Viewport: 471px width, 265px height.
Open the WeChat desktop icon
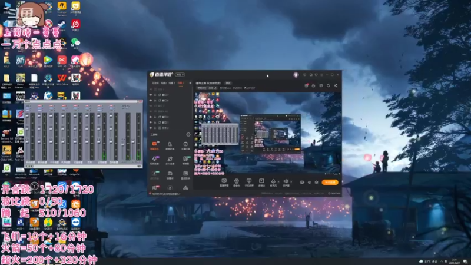[76, 43]
